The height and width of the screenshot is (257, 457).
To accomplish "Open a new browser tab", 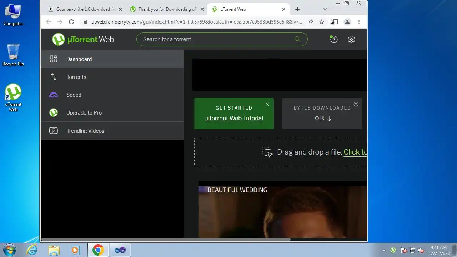I will pos(297,9).
